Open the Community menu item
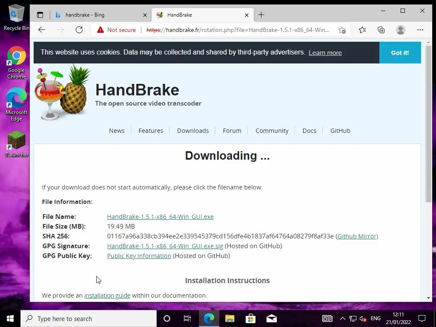 (x=272, y=131)
